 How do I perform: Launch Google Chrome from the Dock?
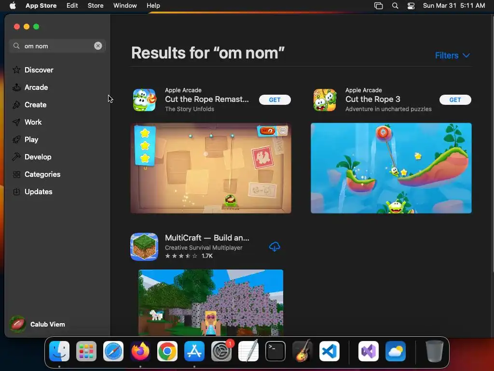pyautogui.click(x=167, y=351)
